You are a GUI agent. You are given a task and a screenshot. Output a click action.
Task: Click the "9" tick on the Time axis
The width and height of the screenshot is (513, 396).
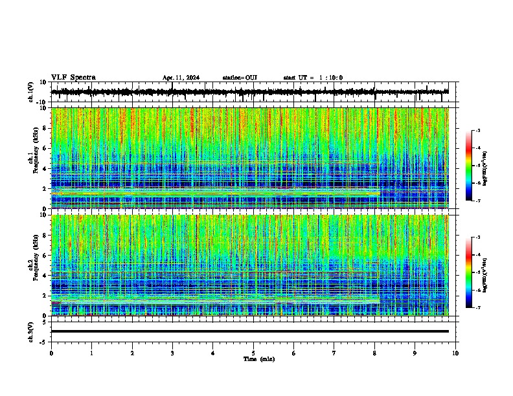point(415,353)
